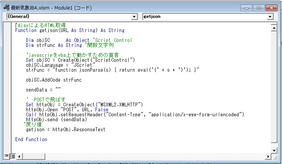Minimize the Module1 code window
The height and width of the screenshot is (164, 282).
248,8
